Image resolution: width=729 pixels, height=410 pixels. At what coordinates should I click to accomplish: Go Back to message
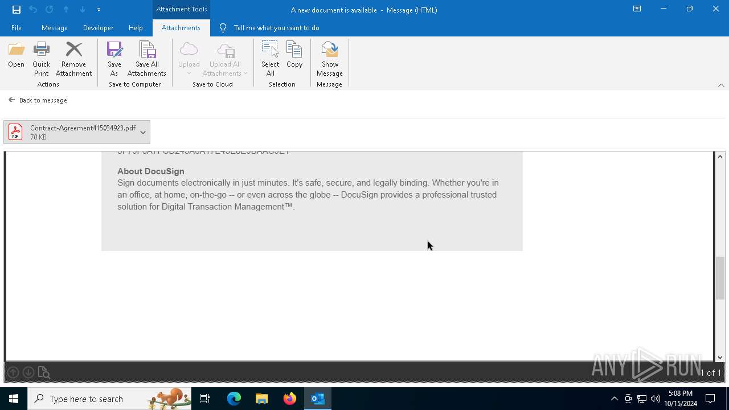tap(38, 100)
